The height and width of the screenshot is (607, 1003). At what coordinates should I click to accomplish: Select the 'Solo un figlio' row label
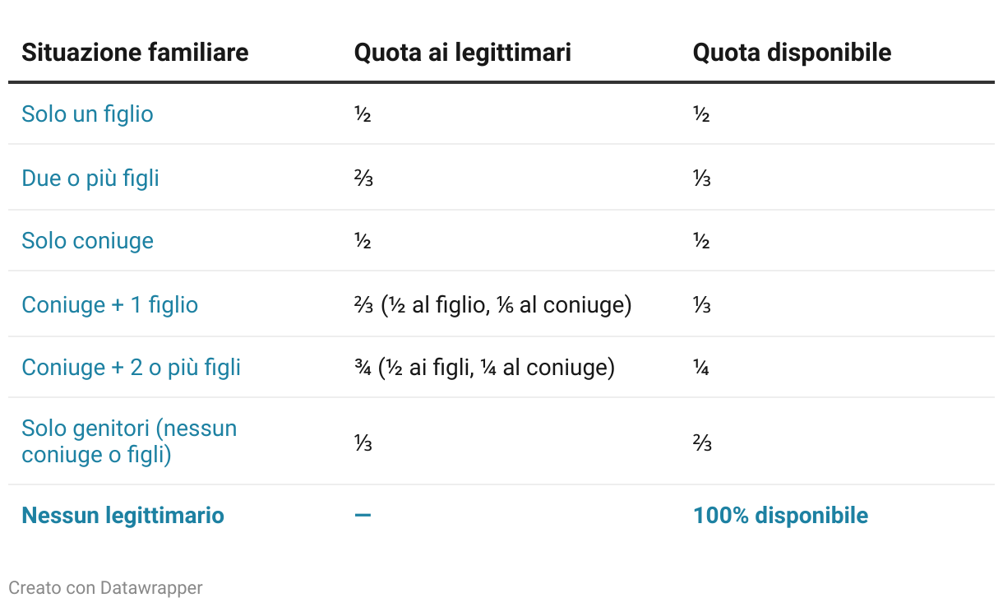click(x=87, y=114)
